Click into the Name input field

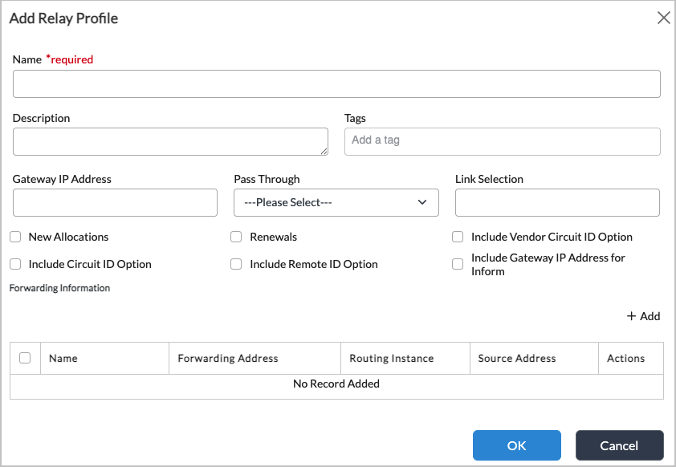336,84
